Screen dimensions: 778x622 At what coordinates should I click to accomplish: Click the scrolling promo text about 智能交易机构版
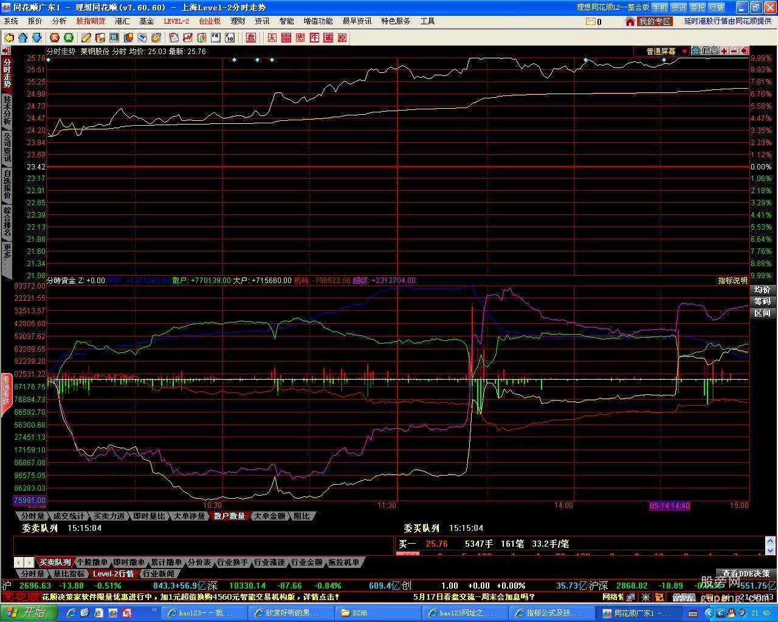tap(190, 597)
